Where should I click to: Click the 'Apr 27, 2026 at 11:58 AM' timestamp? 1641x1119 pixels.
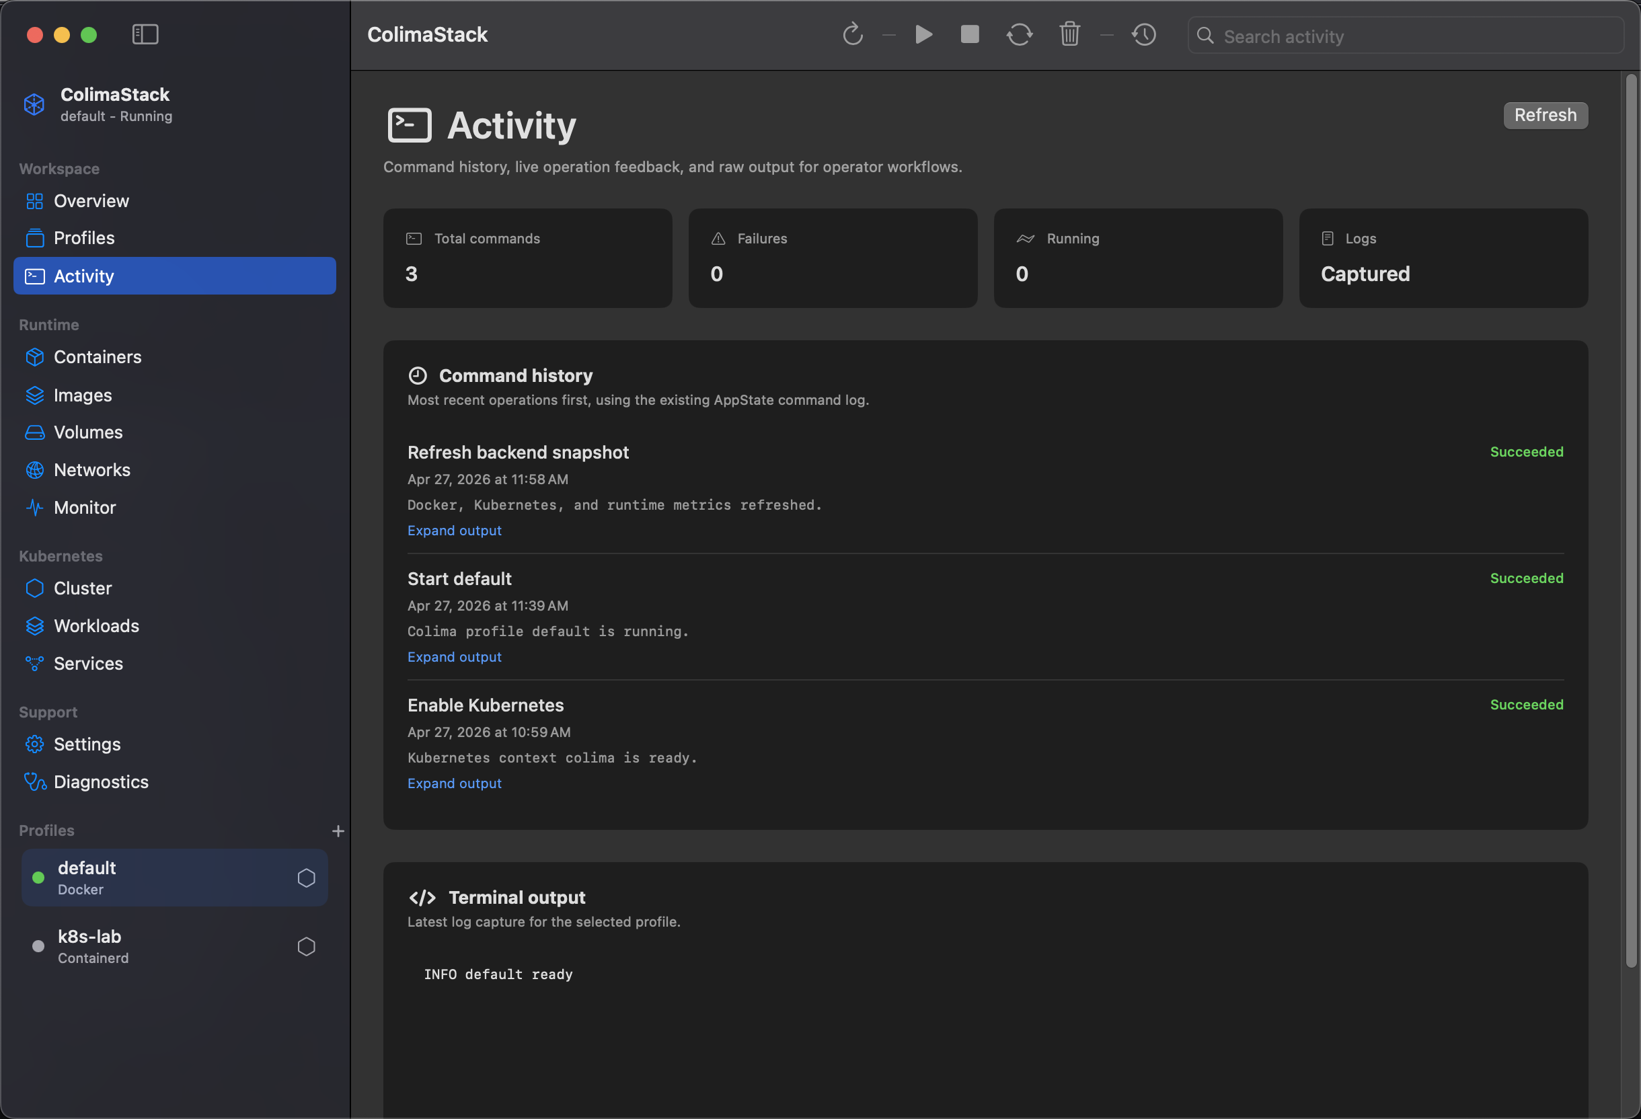(x=488, y=479)
